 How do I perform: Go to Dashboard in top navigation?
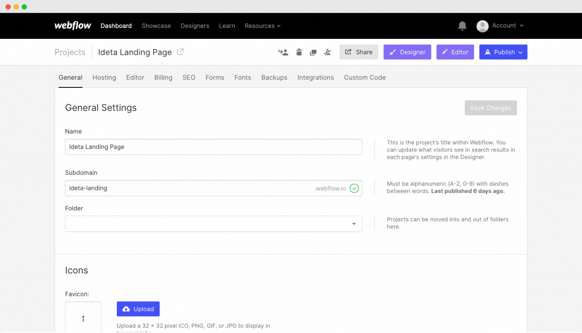[116, 26]
